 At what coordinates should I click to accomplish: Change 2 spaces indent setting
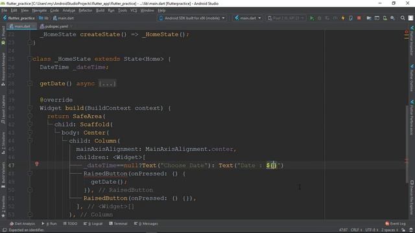click(x=389, y=230)
